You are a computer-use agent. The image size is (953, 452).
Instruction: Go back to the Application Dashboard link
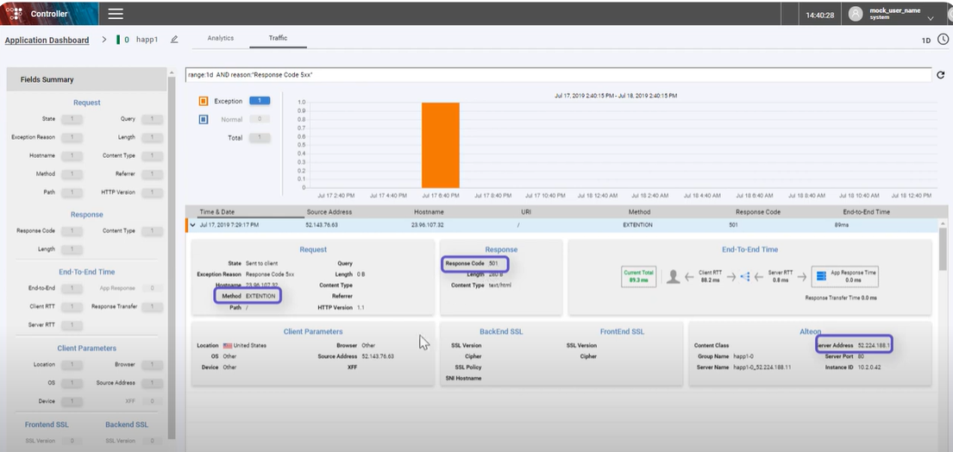47,40
